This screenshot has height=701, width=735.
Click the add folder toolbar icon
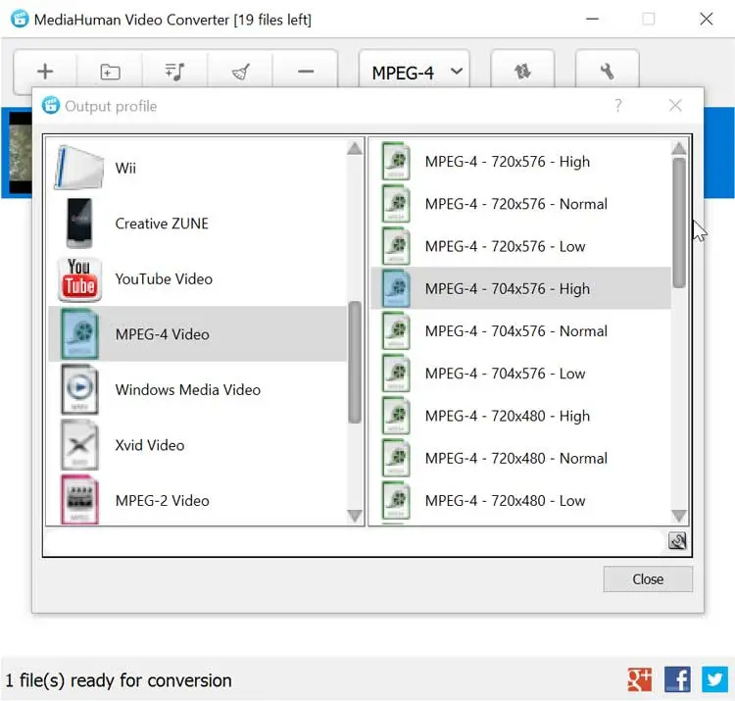[110, 72]
